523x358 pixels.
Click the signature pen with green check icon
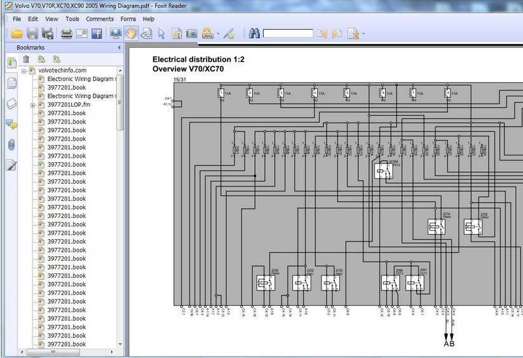point(229,34)
